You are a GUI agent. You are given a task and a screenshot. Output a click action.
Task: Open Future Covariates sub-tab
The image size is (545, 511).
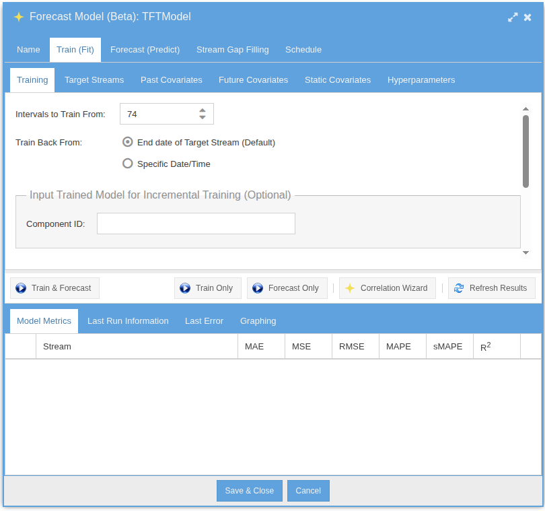(254, 80)
